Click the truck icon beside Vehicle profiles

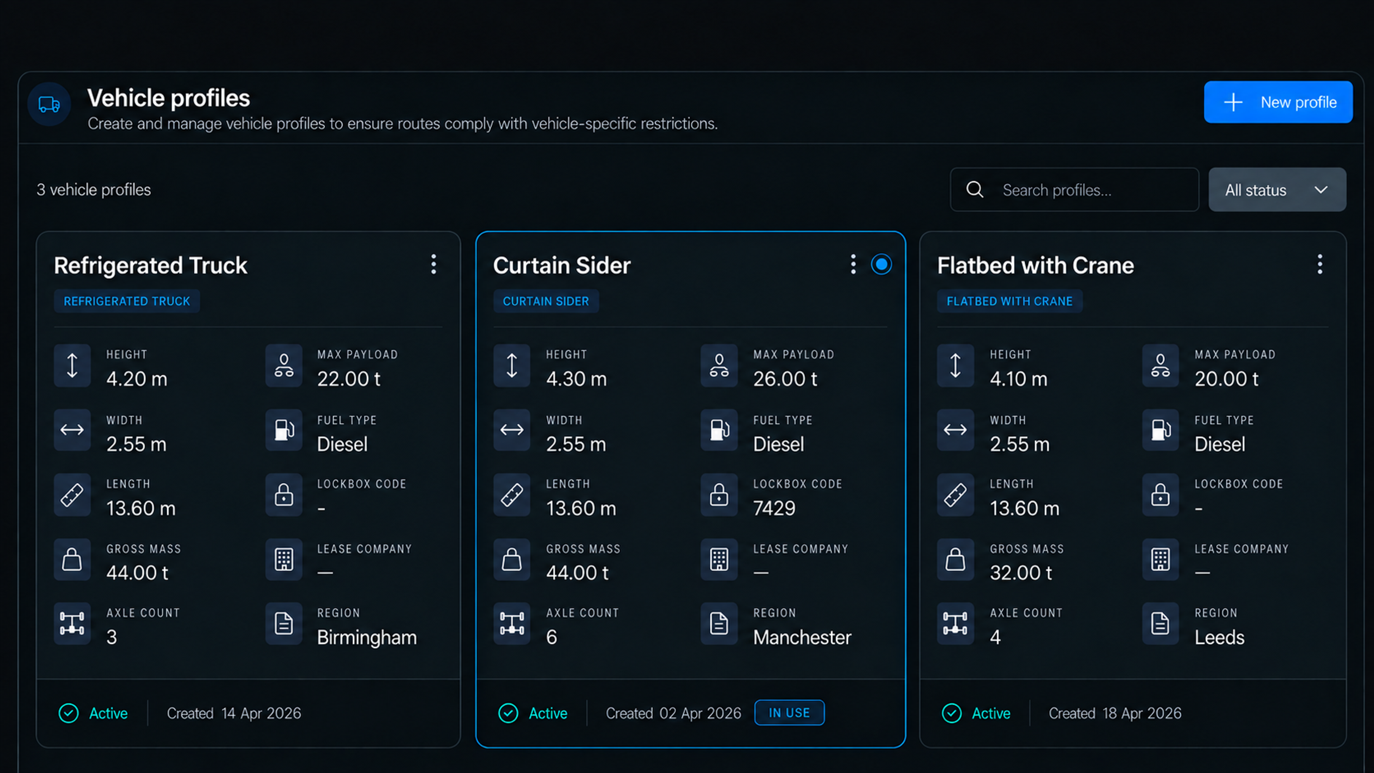49,104
